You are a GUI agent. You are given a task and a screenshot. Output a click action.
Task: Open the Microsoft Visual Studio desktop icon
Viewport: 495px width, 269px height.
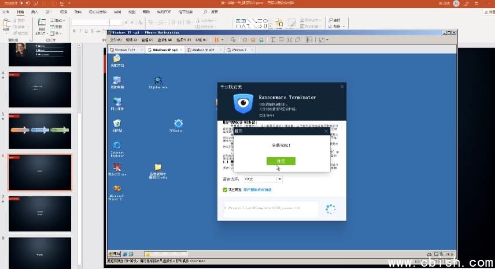(x=117, y=189)
